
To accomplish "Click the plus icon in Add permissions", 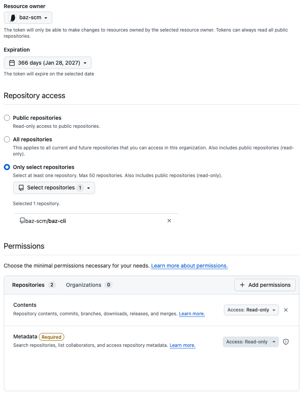I will coord(242,285).
